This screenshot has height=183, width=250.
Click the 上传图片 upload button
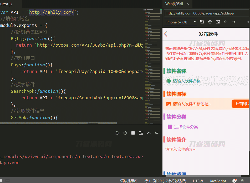tap(241, 104)
